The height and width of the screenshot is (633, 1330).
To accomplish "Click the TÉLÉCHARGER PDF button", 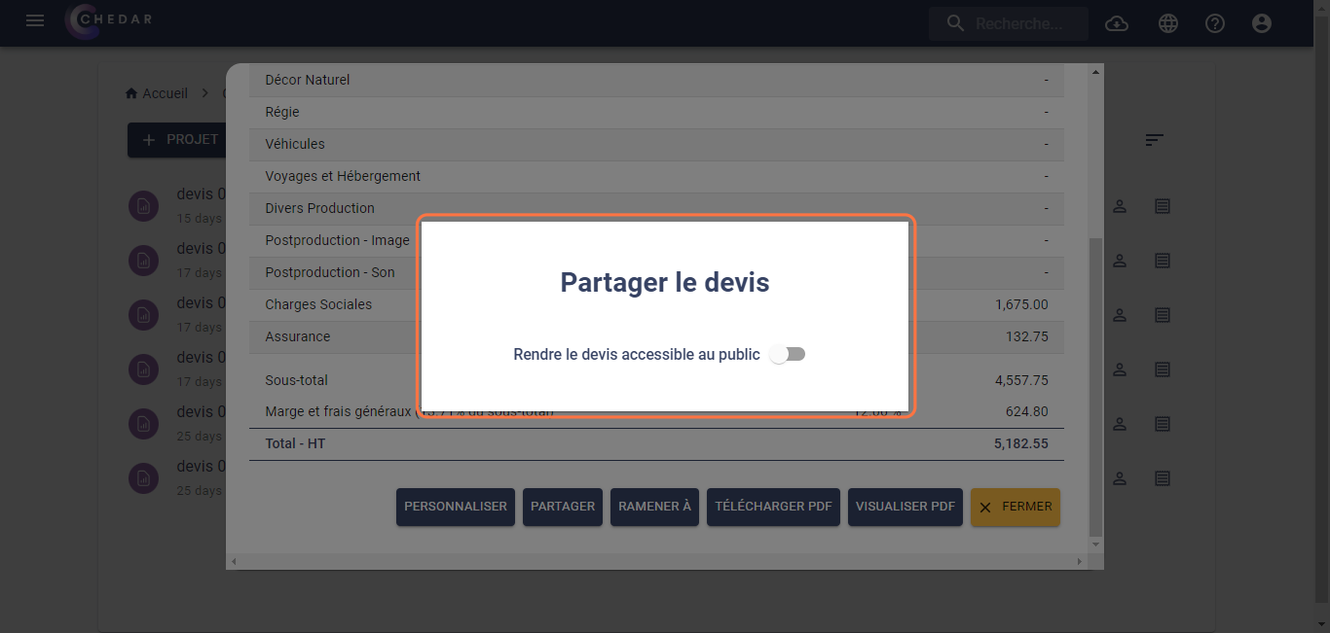I will 773,507.
